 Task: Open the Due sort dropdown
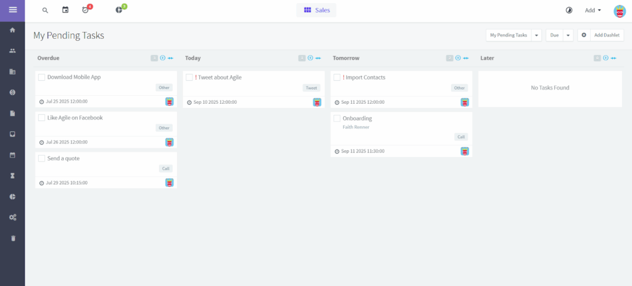pyautogui.click(x=568, y=35)
